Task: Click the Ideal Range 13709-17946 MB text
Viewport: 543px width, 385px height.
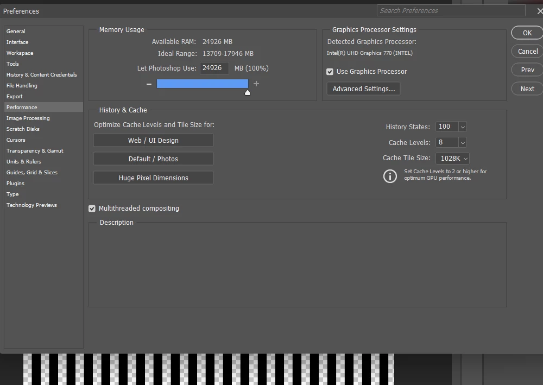Action: 228,54
